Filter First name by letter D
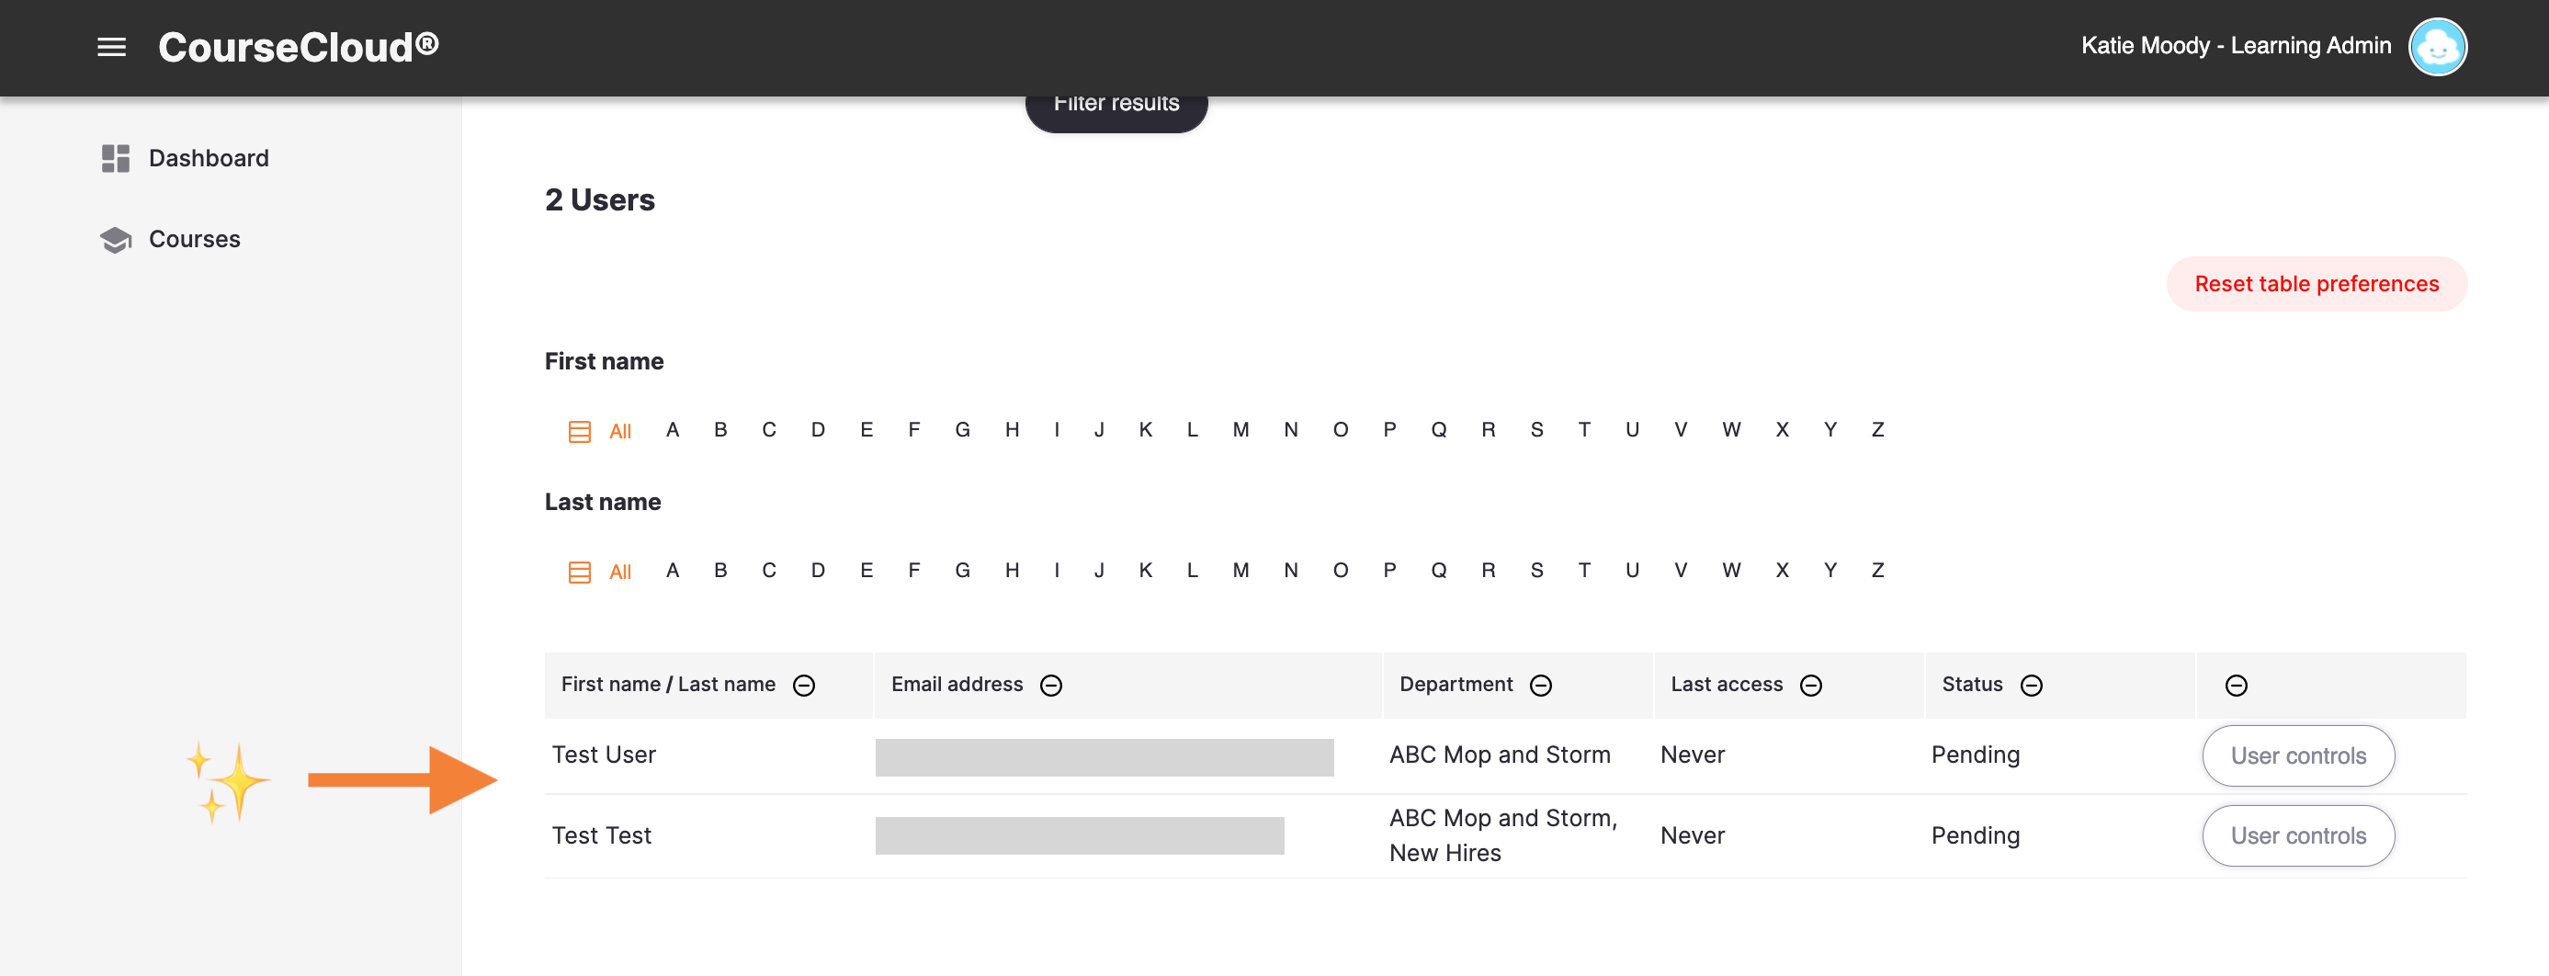The height and width of the screenshot is (976, 2549). click(819, 429)
